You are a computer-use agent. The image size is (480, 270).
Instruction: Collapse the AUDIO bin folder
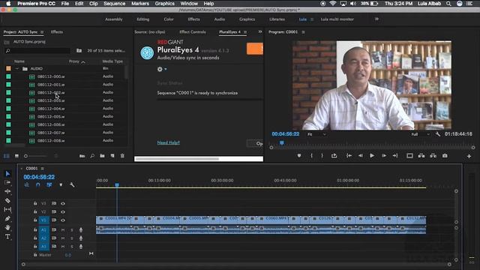tap(17, 69)
